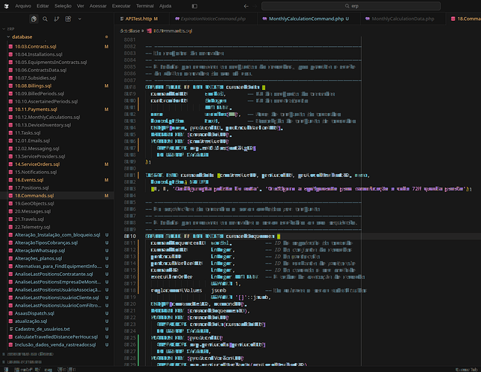Click the application logo icon
The image size is (481, 372).
pyautogui.click(x=7, y=6)
